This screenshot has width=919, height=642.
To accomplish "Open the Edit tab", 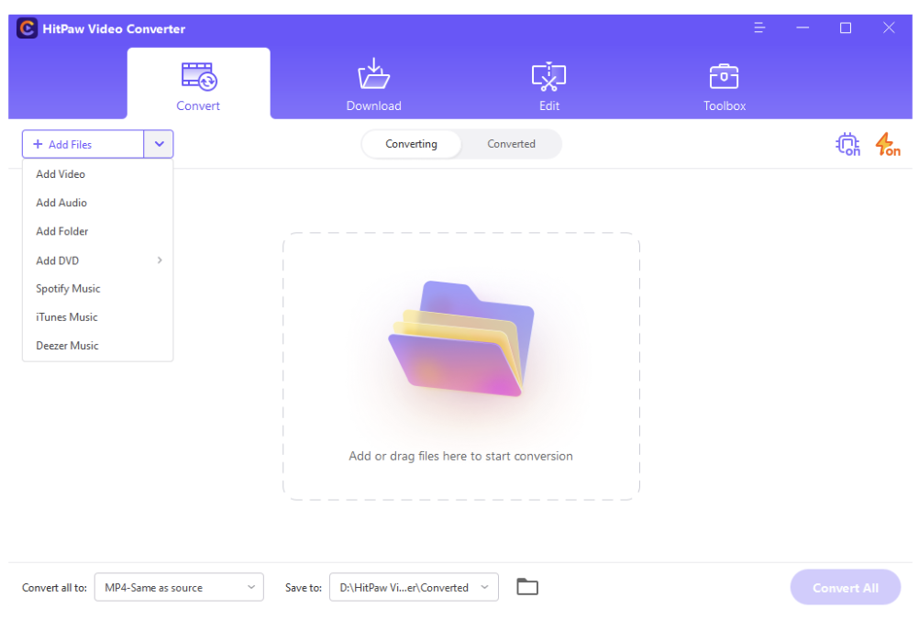I will tap(548, 83).
